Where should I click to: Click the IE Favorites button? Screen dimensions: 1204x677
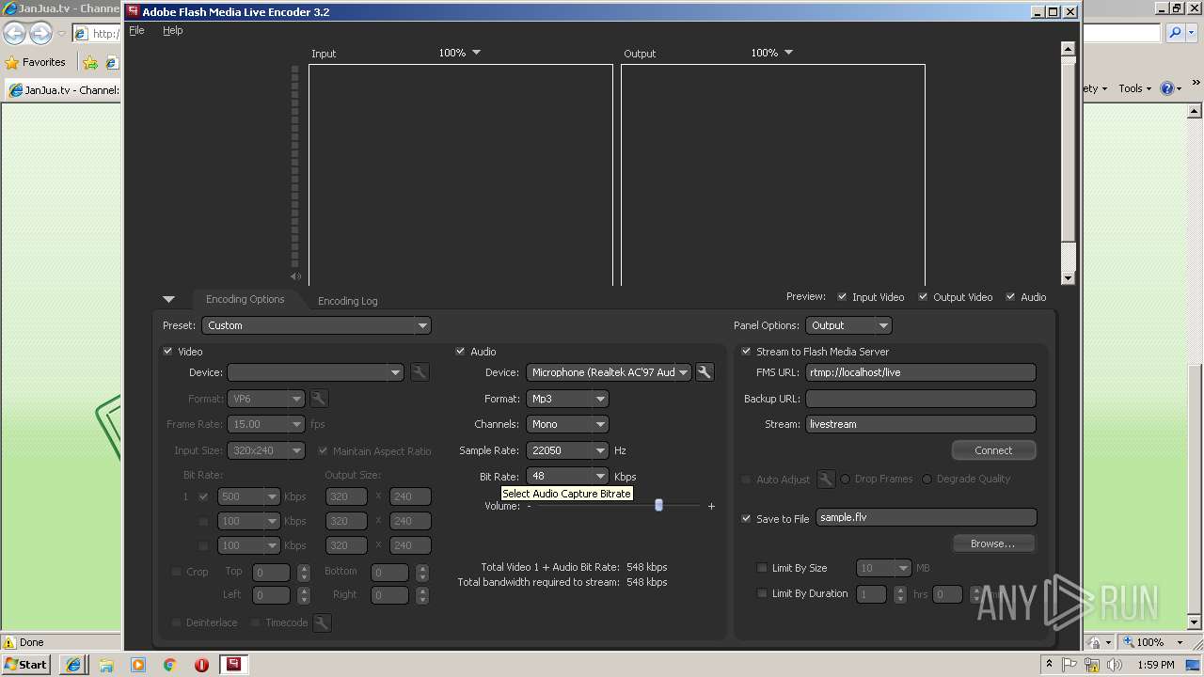coord(36,63)
